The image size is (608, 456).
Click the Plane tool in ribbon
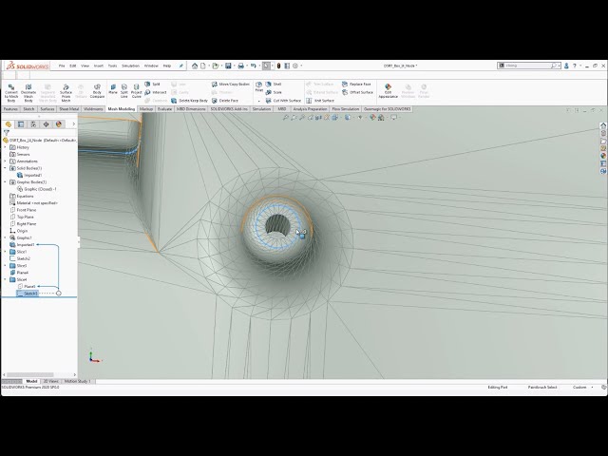coord(113,88)
